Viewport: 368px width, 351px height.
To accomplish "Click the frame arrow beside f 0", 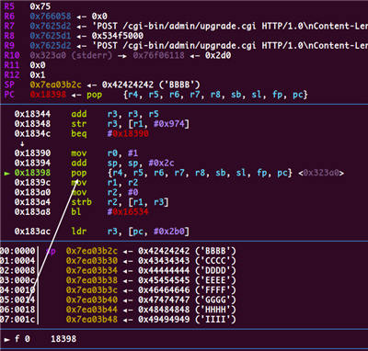I will [6, 339].
